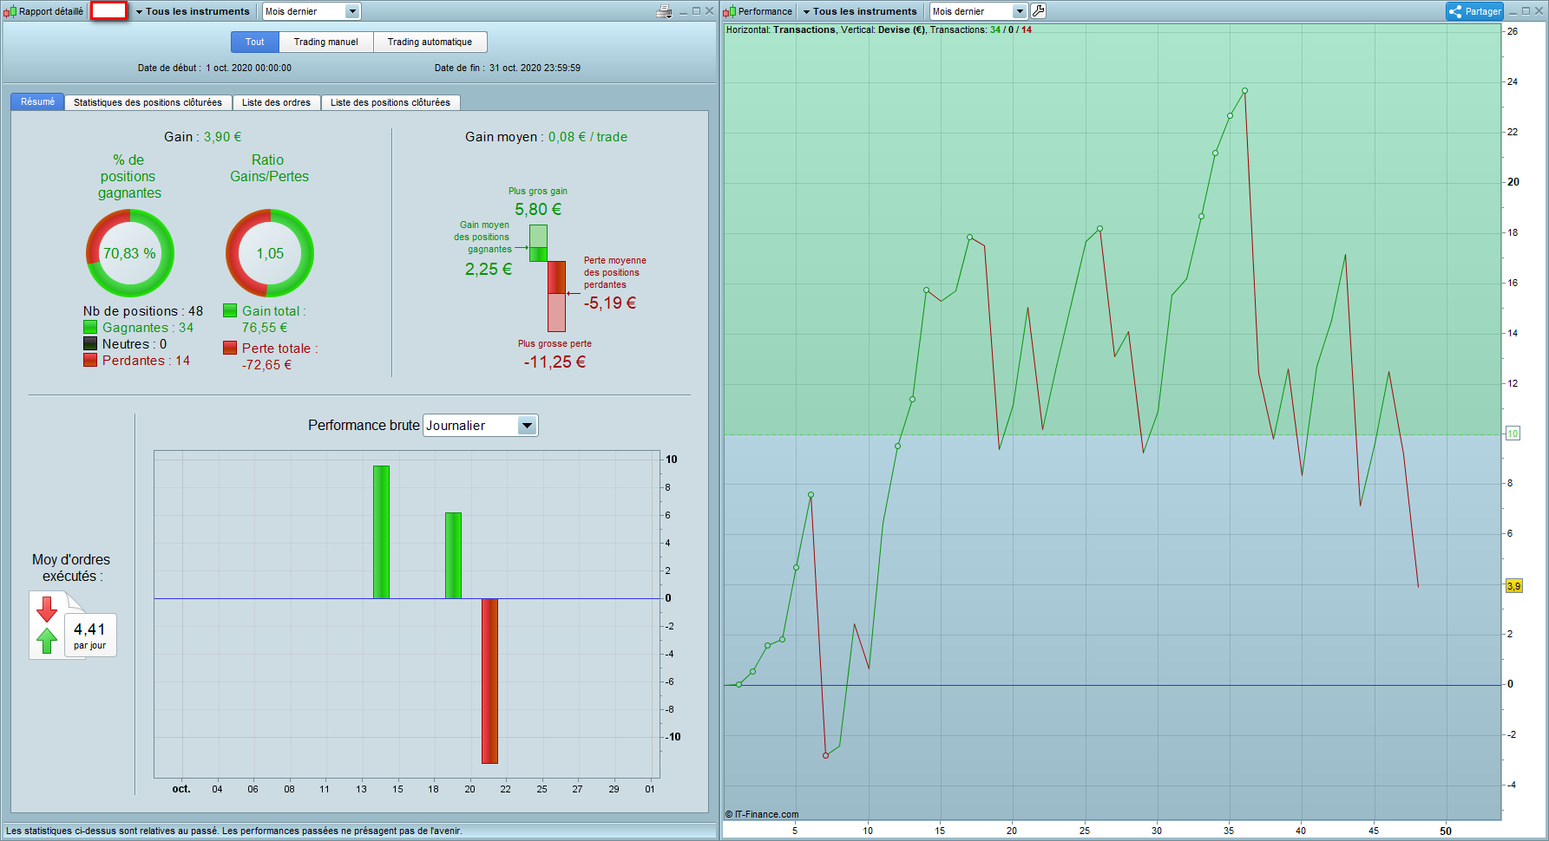
Task: Click the status bar disclaimer text
Action: point(234,831)
